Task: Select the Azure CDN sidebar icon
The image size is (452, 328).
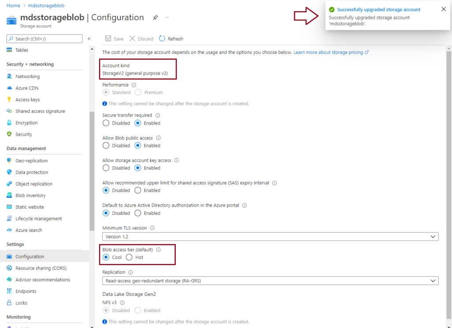Action: pos(10,88)
